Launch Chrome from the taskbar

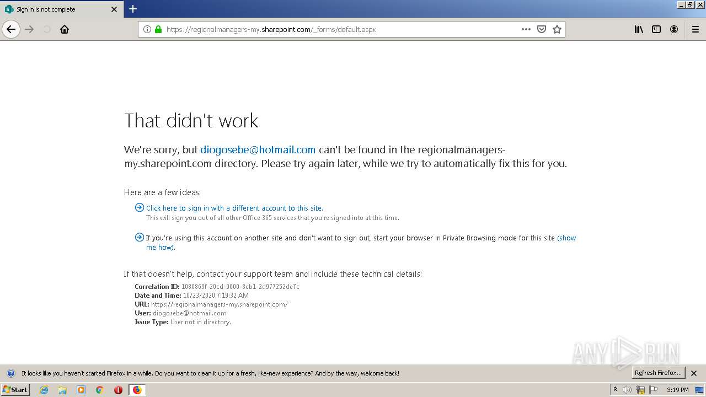(x=100, y=390)
